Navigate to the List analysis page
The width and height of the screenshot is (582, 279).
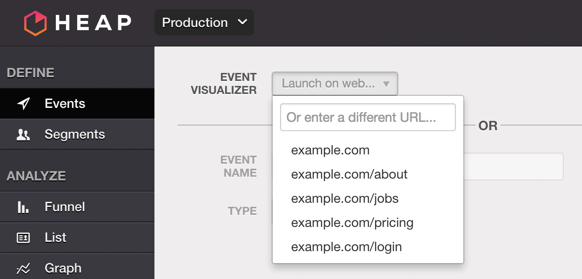coord(56,238)
